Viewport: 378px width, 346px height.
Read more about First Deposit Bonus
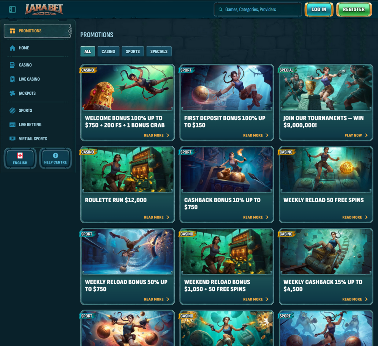(255, 135)
